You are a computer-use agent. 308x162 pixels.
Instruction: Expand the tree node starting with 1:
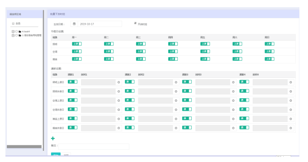pos(13,36)
